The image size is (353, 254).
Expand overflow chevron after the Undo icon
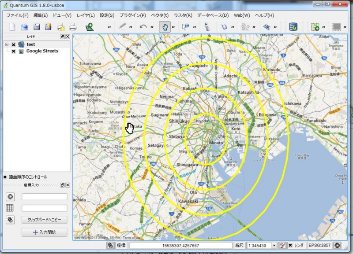coord(152,27)
